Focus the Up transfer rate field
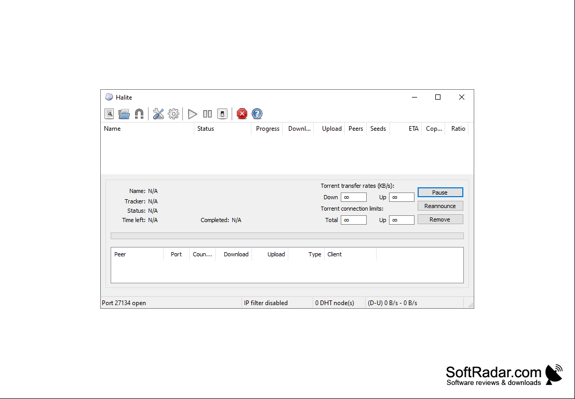 tap(402, 197)
